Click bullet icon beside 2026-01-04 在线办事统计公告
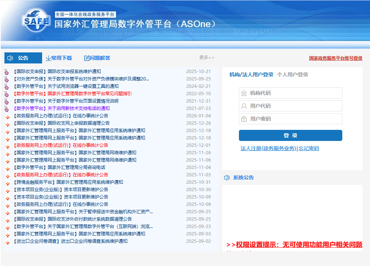This screenshot has height=266, width=370. [x=8, y=117]
